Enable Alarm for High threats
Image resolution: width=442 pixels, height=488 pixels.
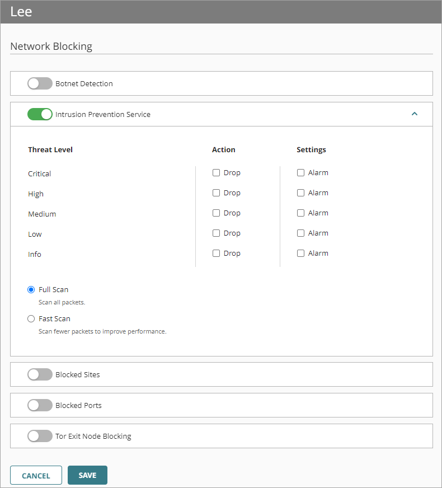300,193
